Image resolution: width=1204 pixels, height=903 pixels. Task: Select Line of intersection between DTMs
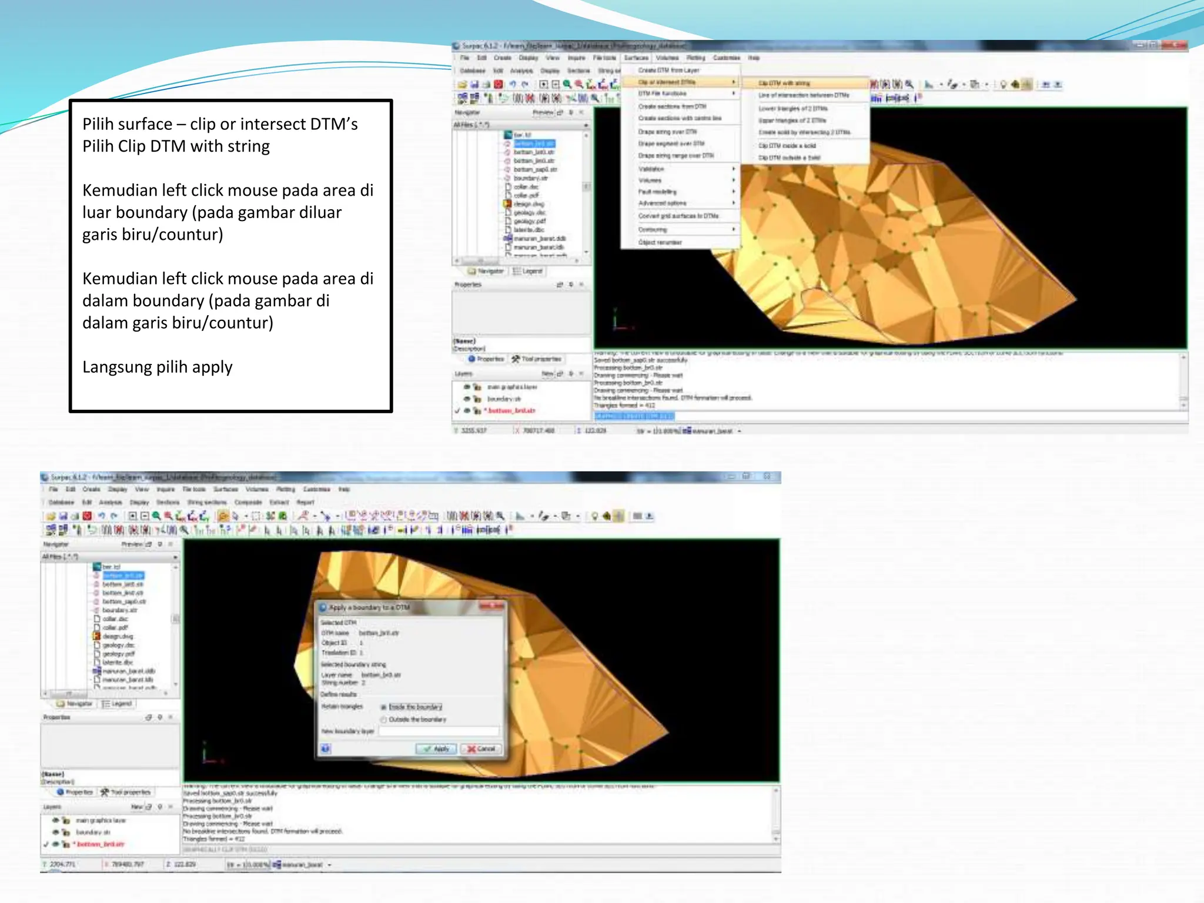point(803,95)
